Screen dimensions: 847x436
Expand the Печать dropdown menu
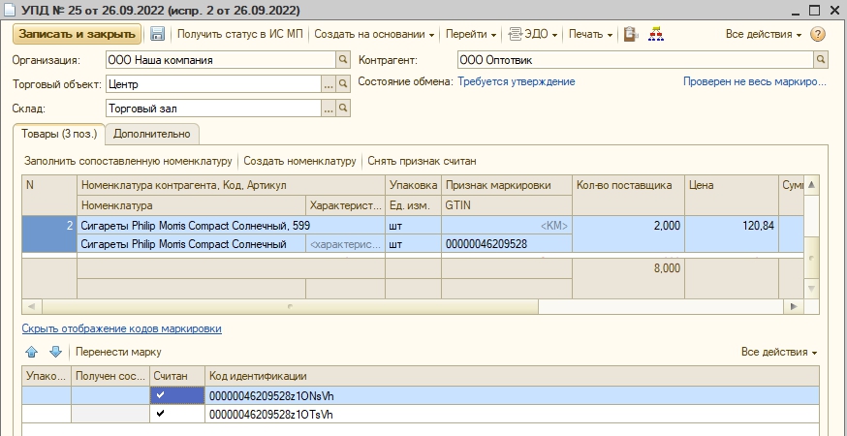point(591,35)
